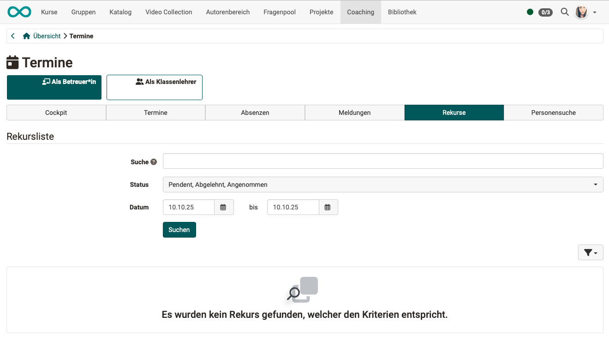Click inside the Suche text field
Viewport: 609px width, 340px height.
pyautogui.click(x=383, y=161)
